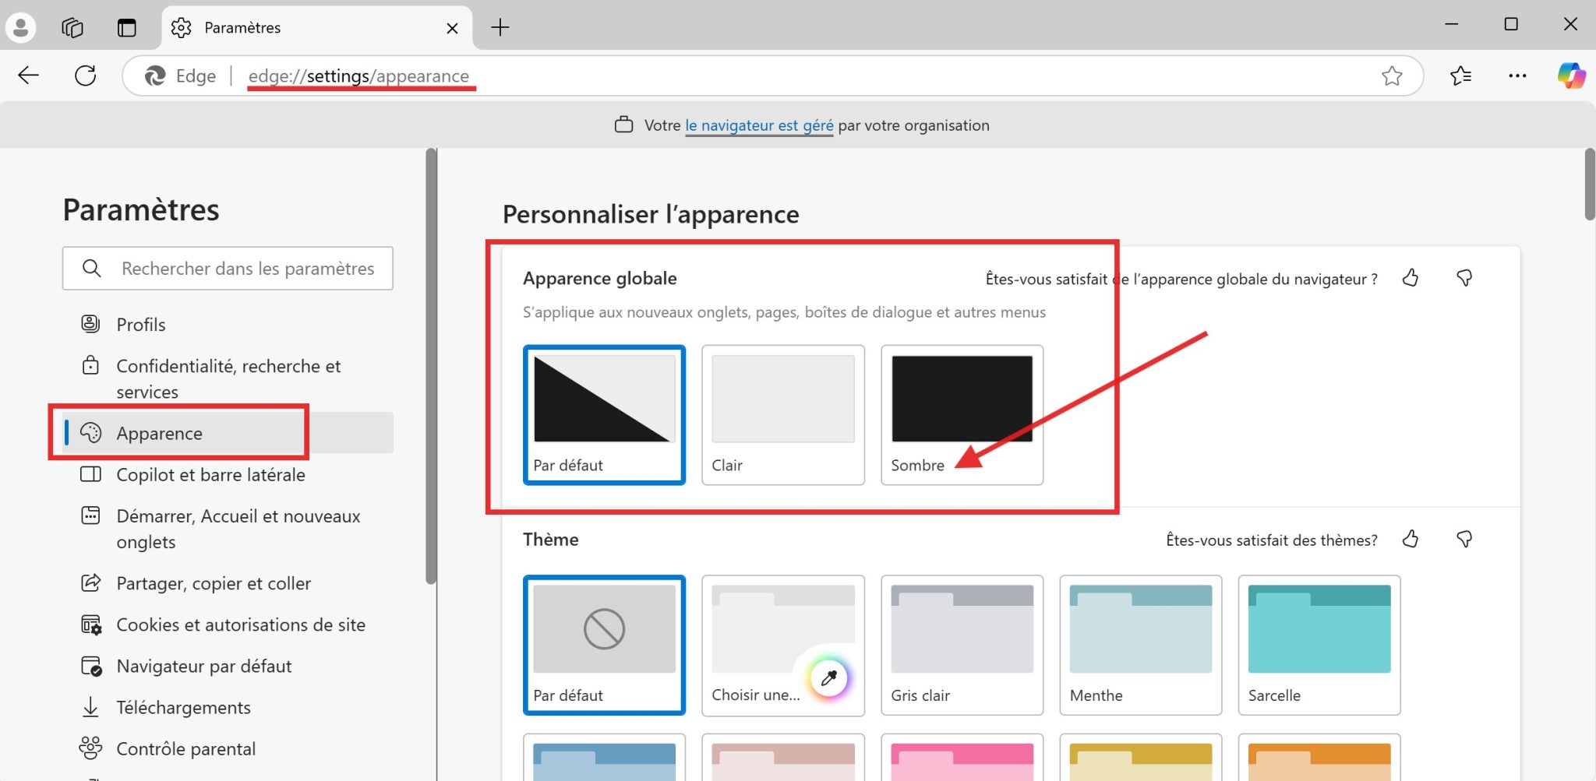Open the Favorites toolbar icon
1596x781 pixels.
point(1462,76)
